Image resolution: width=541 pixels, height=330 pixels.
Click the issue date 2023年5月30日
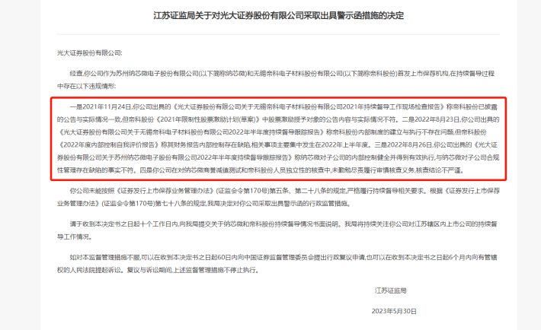click(394, 312)
